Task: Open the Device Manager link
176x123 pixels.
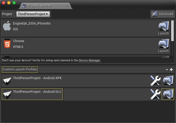Action: (90, 60)
